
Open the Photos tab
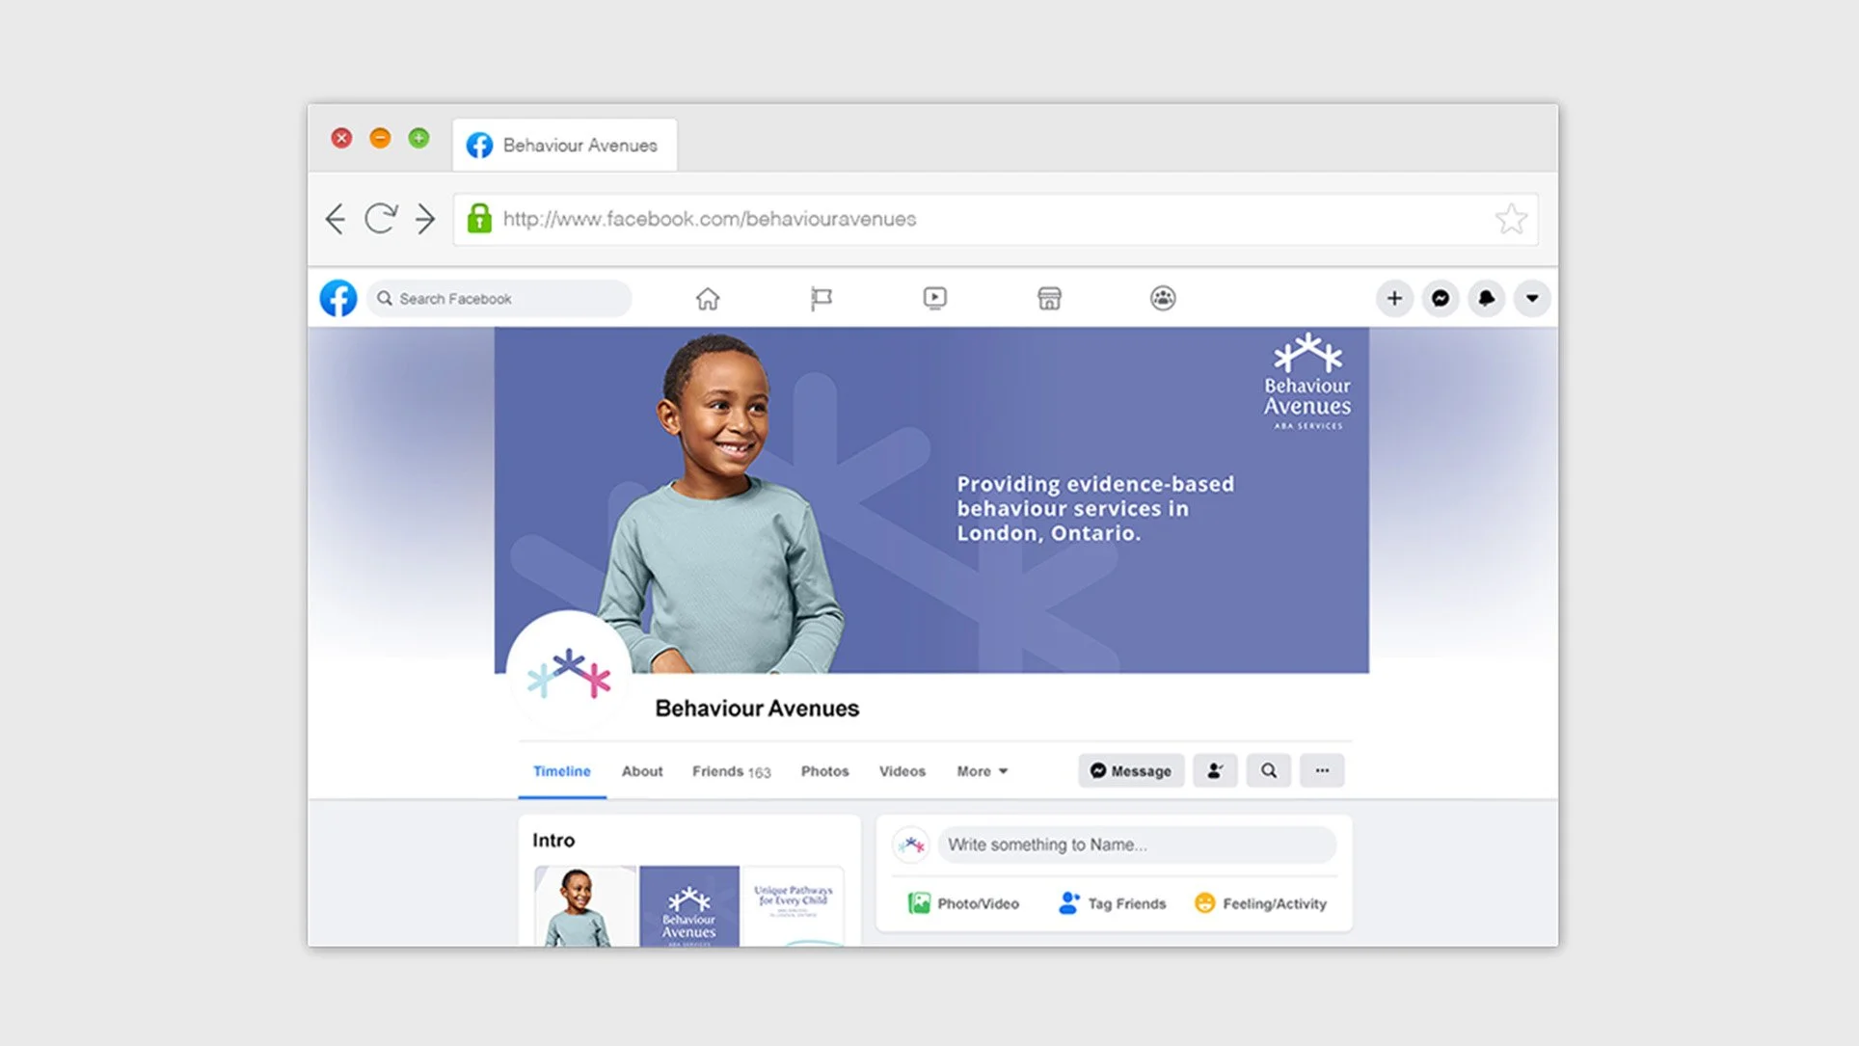(824, 771)
